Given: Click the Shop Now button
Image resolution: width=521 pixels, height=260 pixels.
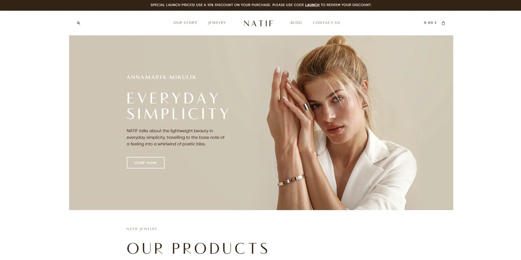Looking at the screenshot, I should [x=146, y=163].
